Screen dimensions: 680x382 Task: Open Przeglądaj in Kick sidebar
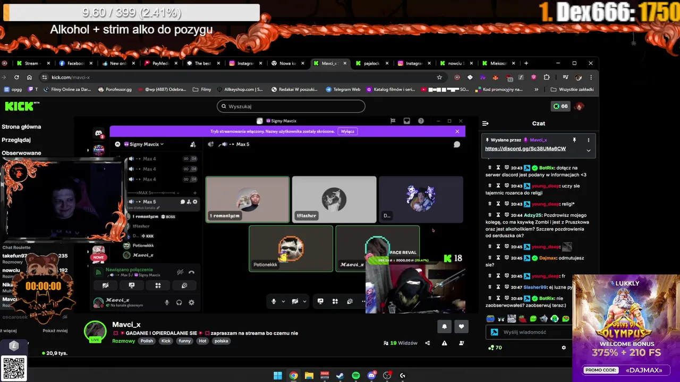[x=16, y=140]
